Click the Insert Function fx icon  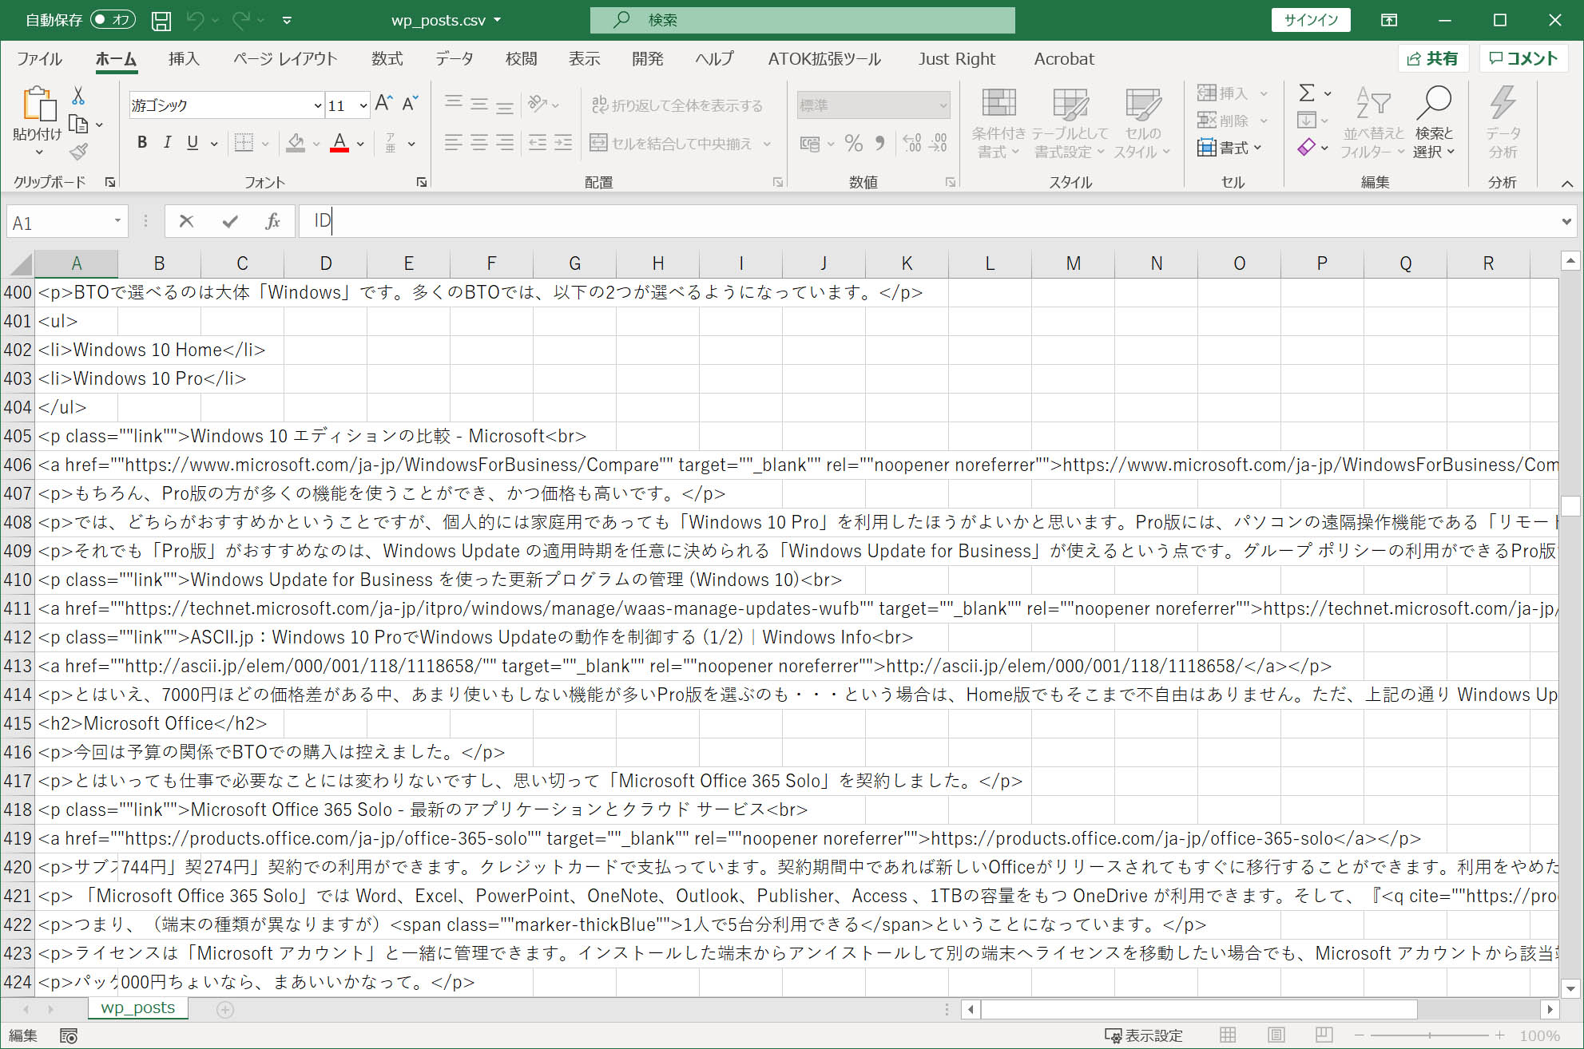(272, 221)
